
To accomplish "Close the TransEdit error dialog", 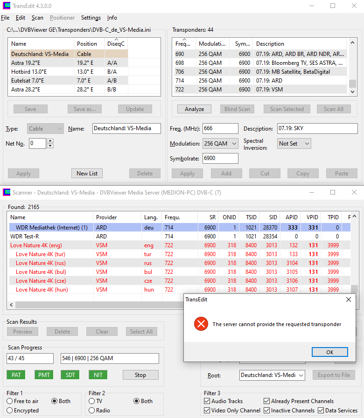I will tap(349, 300).
